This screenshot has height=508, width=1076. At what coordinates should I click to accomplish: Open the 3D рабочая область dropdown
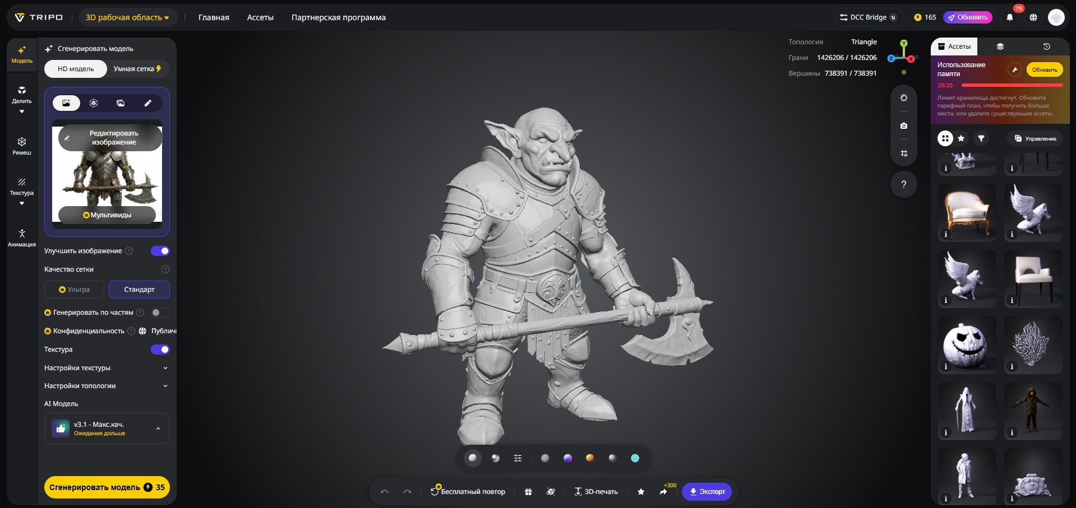click(x=127, y=17)
